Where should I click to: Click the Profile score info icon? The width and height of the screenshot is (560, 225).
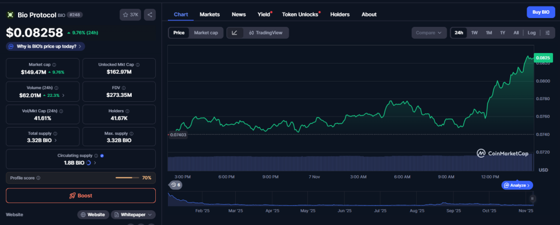tap(38, 178)
